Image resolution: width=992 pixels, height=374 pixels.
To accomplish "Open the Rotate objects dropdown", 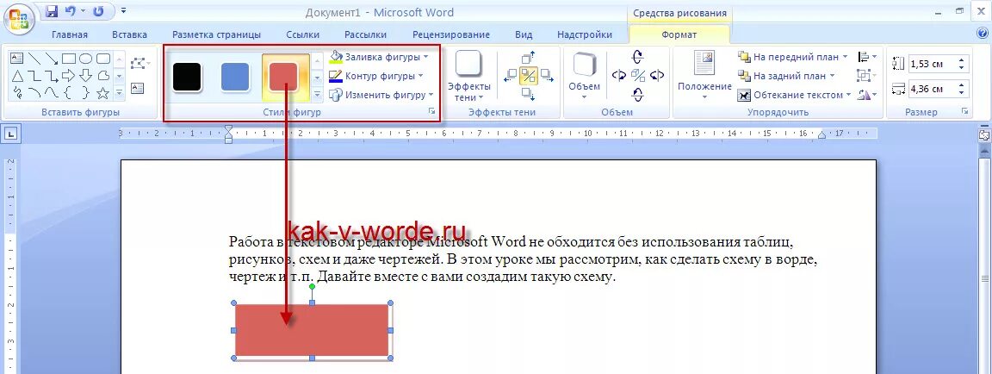I will click(x=866, y=95).
